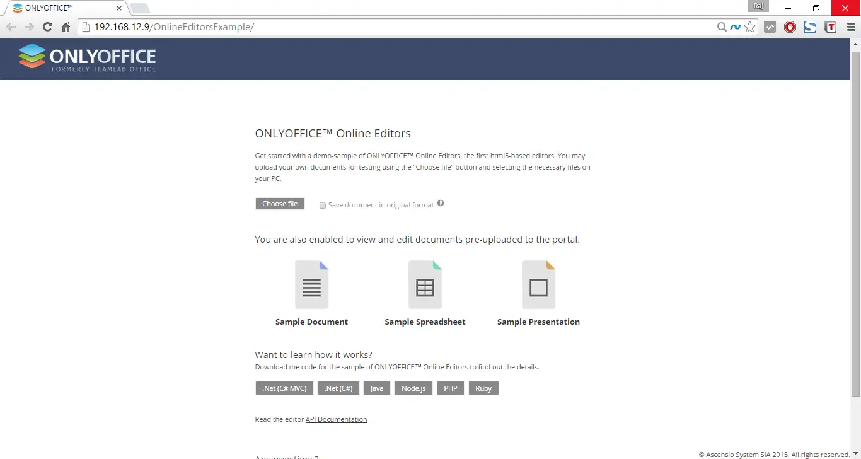The height and width of the screenshot is (459, 861).
Task: Click the Sample Spreadsheet label
Action: 425,322
